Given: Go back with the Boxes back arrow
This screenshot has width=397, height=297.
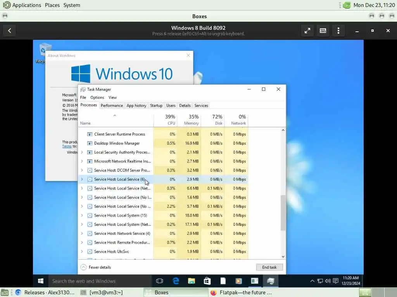Looking at the screenshot, I should coord(10,31).
